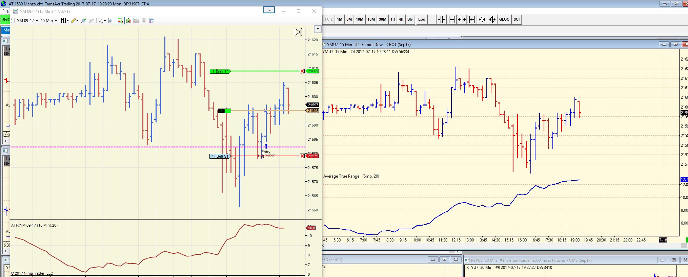Click the GEOC toolbar button
This screenshot has height=277, width=688.
pos(504,19)
